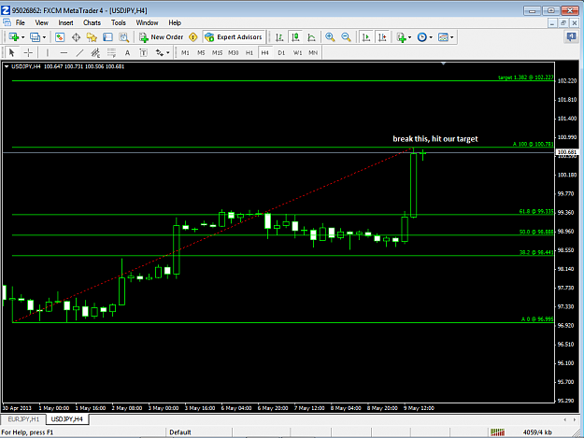This screenshot has width=584, height=438.
Task: Click the chart shift marker triangle
Action: pos(443,64)
